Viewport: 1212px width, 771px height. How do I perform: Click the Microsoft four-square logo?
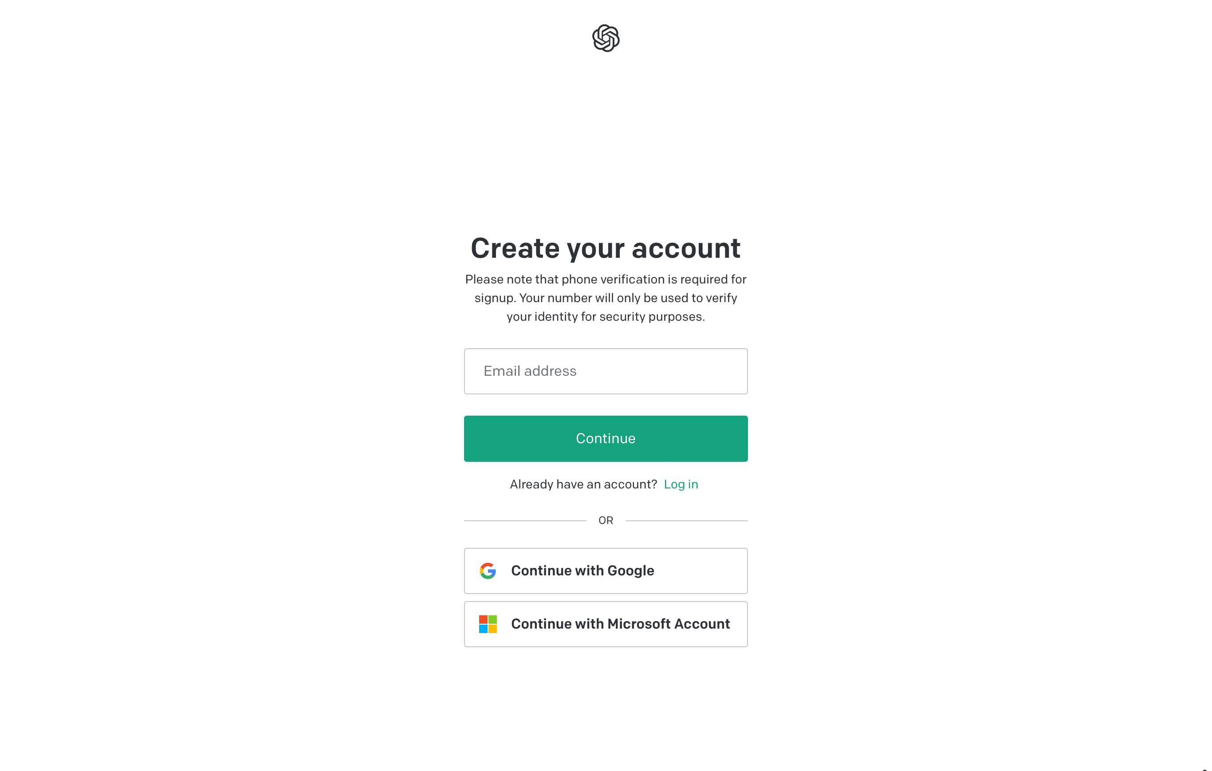click(x=488, y=624)
